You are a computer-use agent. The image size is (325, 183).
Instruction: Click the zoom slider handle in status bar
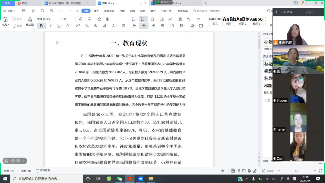click(297, 171)
